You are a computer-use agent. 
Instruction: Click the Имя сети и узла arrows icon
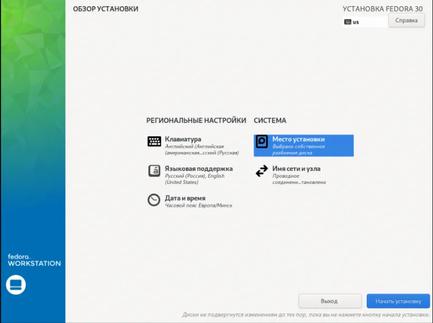[x=262, y=170]
